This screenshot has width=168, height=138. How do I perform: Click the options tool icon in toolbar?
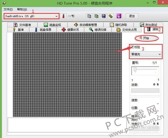point(111,16)
